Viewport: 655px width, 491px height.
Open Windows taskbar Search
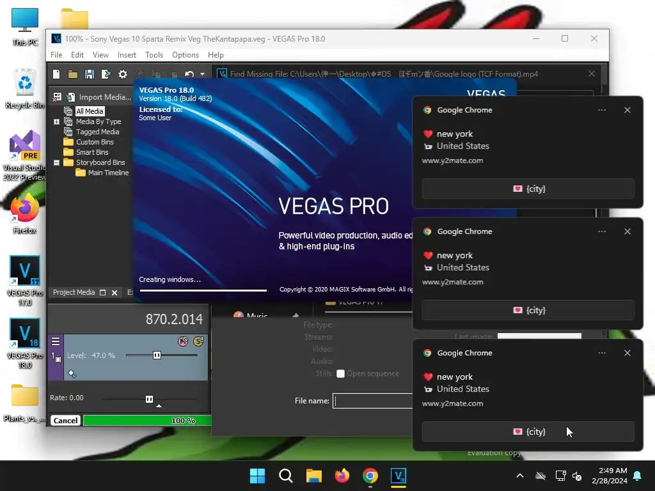(286, 476)
